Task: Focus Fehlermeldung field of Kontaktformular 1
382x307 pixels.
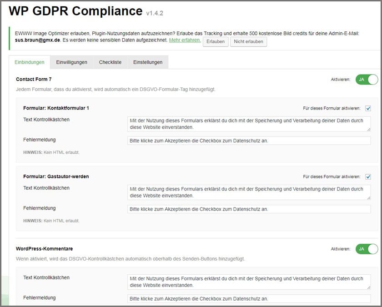Action: 249,141
